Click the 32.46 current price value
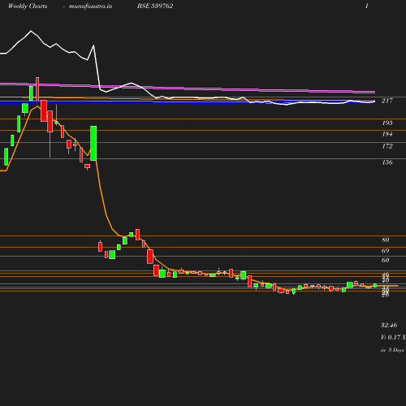The height and width of the screenshot is (406, 406). (389, 325)
